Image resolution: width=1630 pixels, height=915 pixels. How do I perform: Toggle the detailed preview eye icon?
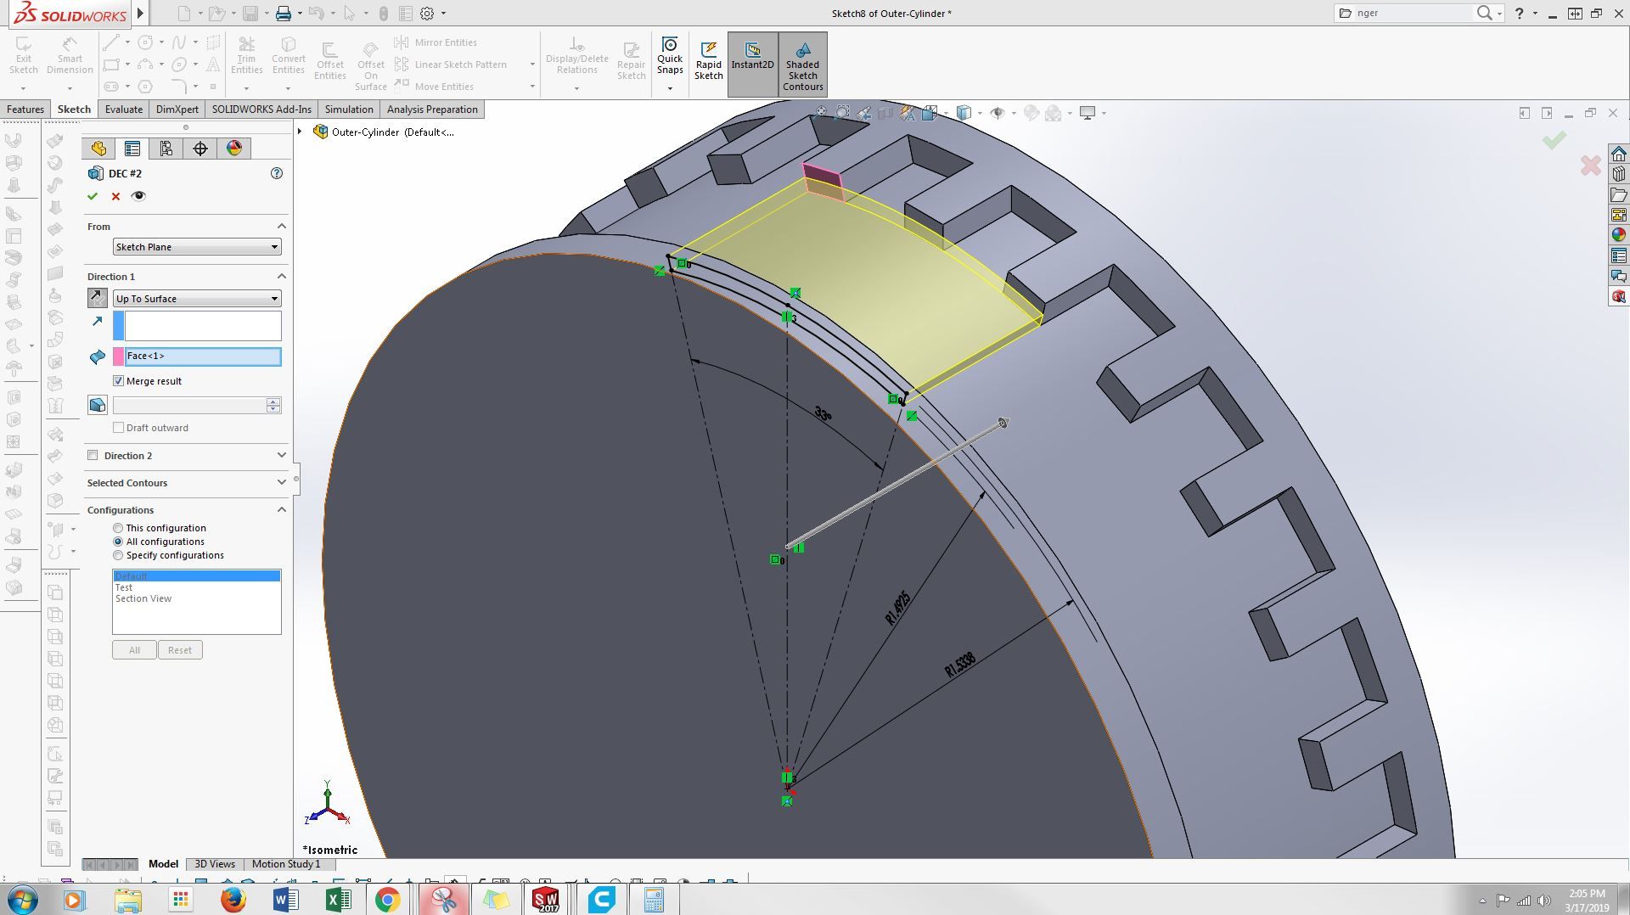pos(138,196)
